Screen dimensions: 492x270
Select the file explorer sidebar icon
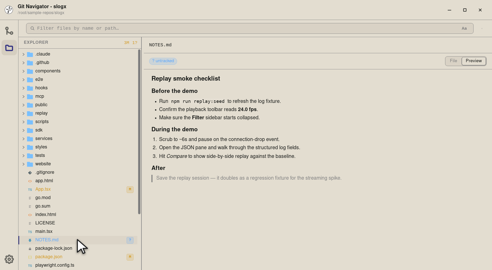tap(9, 48)
